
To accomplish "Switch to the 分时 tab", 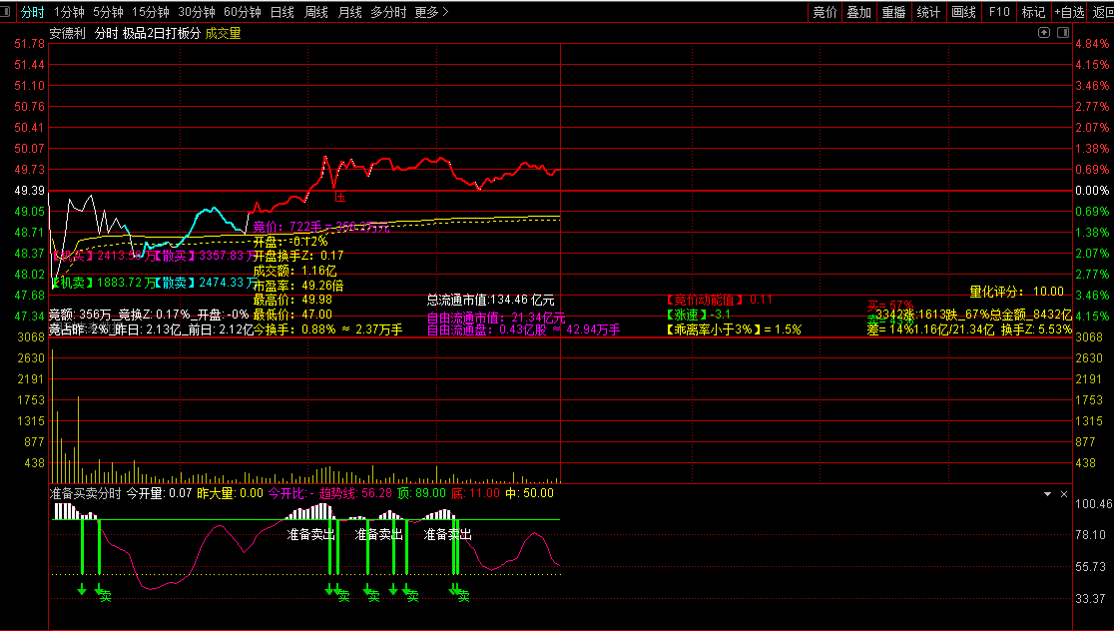I will pyautogui.click(x=33, y=12).
